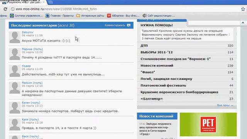Image resolution: width=247 pixels, height=139 pixels.
Task: Click avatar beside Кодер comment
Action: click(x=15, y=71)
